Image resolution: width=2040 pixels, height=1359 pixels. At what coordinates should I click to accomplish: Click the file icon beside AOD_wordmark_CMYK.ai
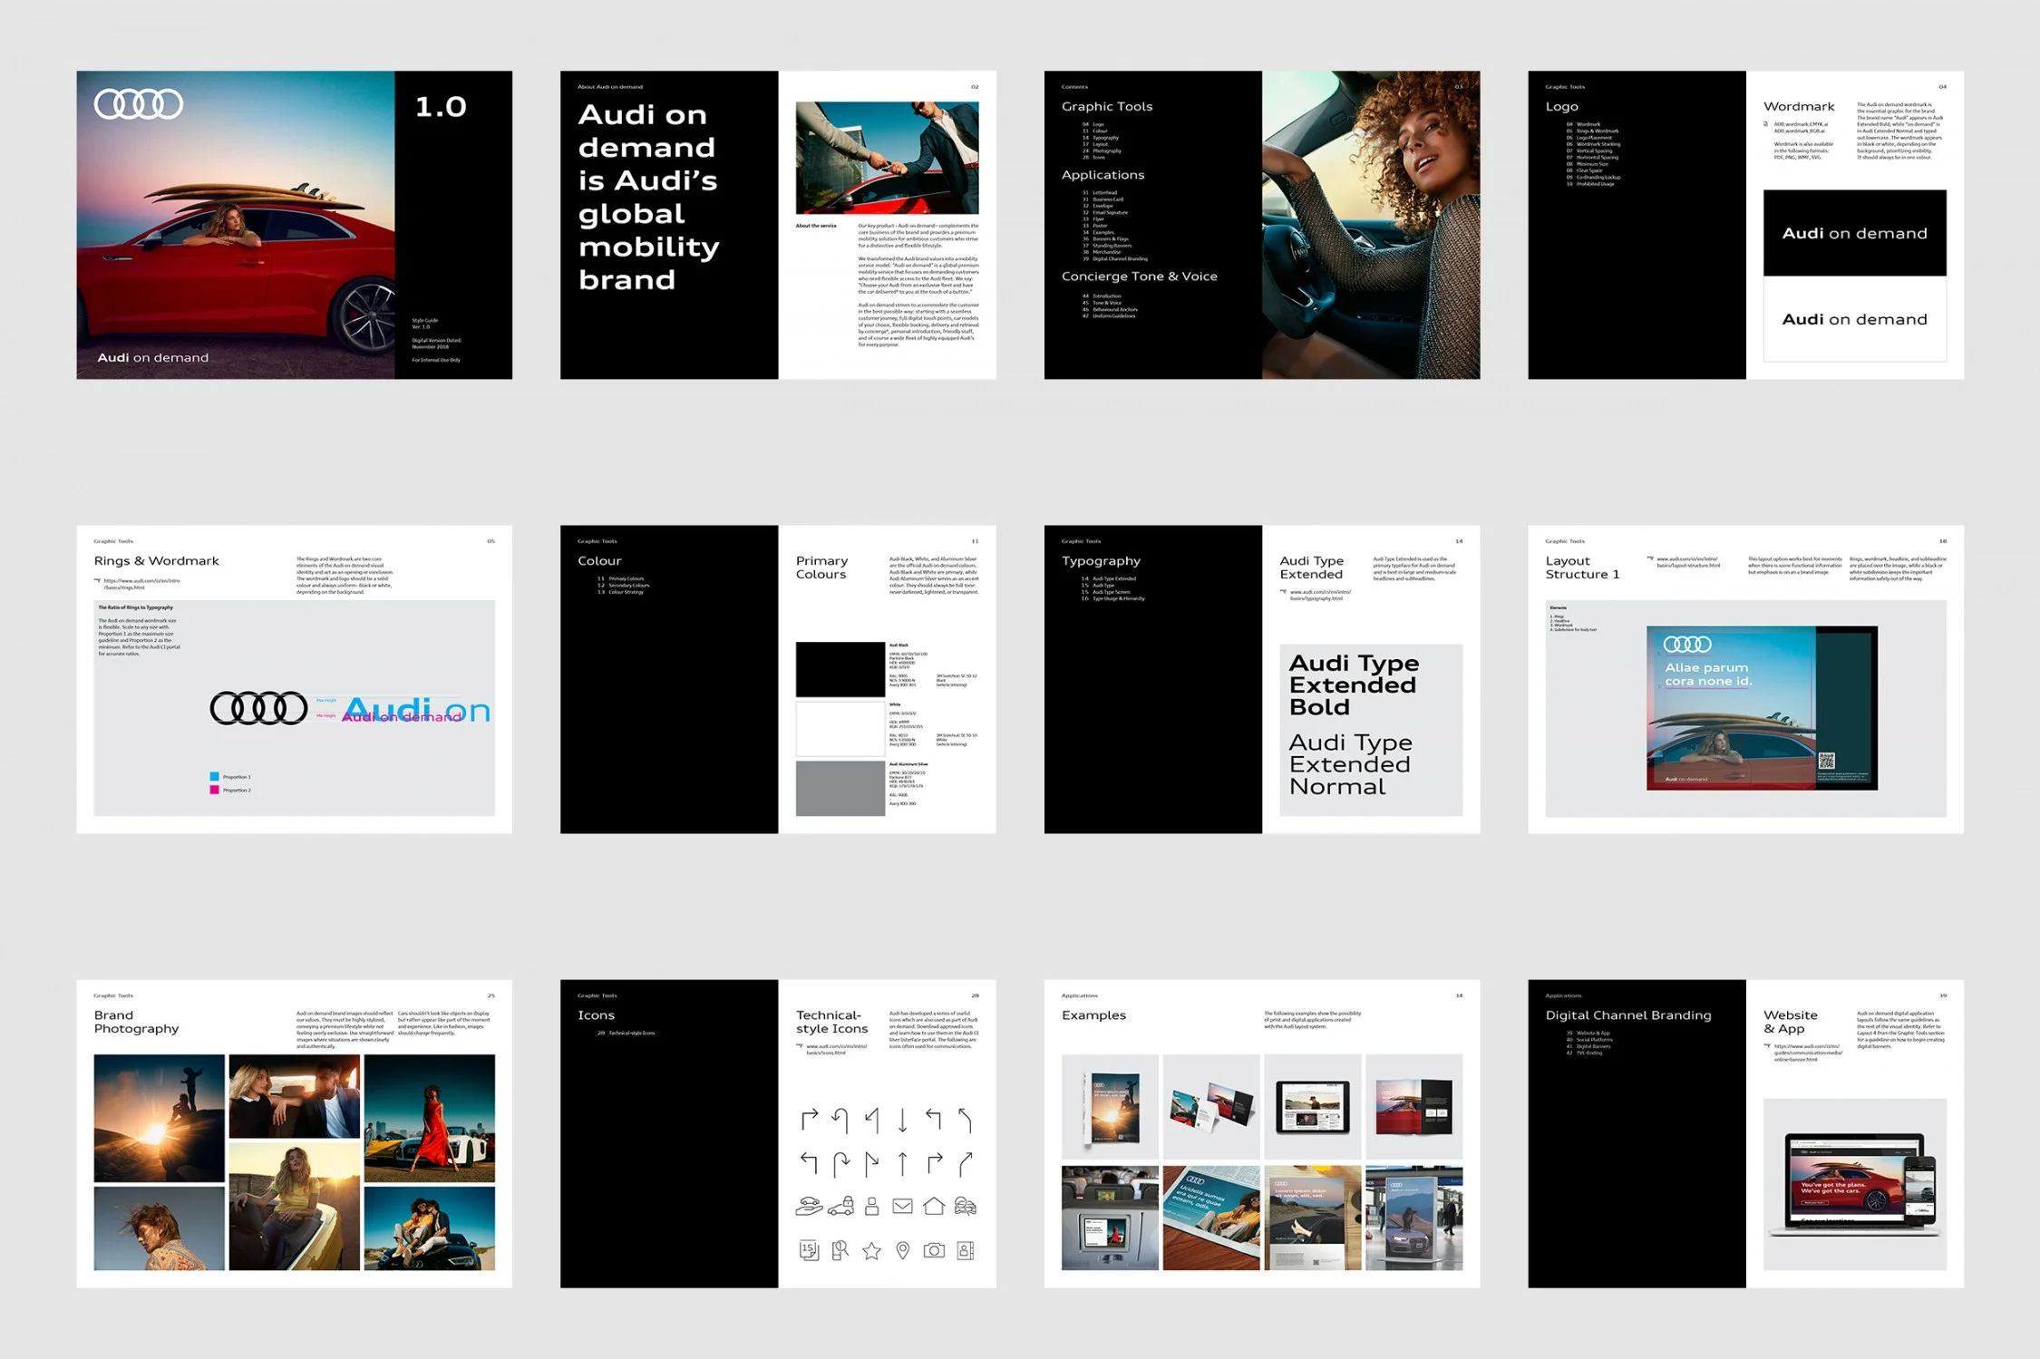click(1765, 124)
